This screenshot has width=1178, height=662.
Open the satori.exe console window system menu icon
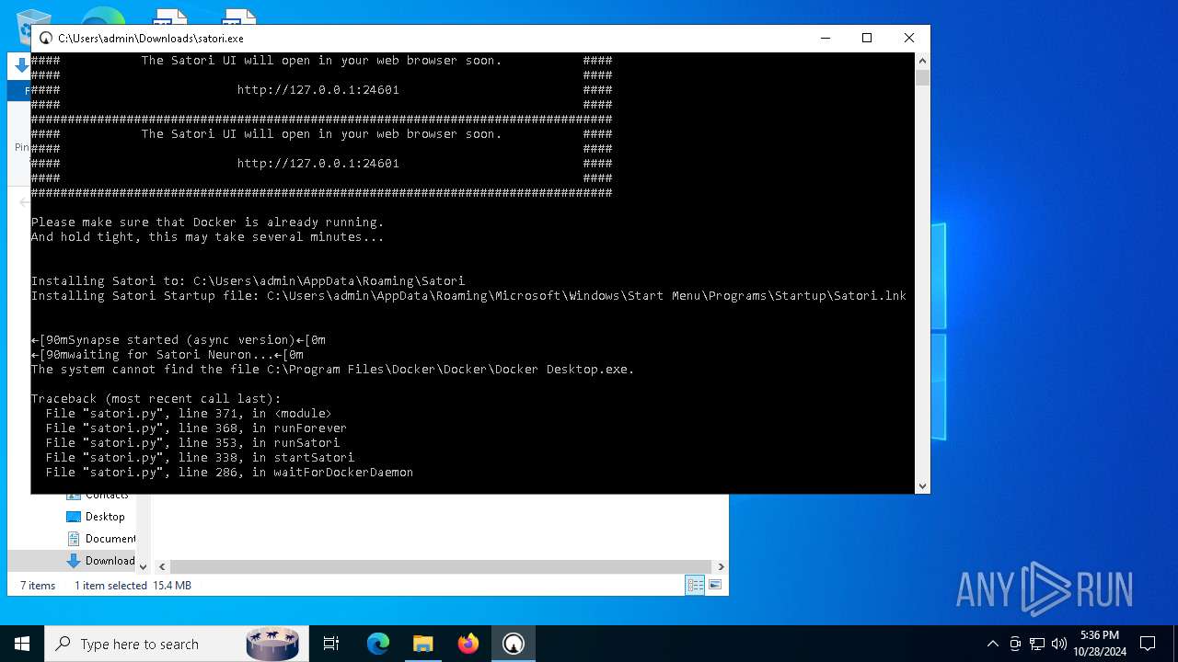(45, 39)
